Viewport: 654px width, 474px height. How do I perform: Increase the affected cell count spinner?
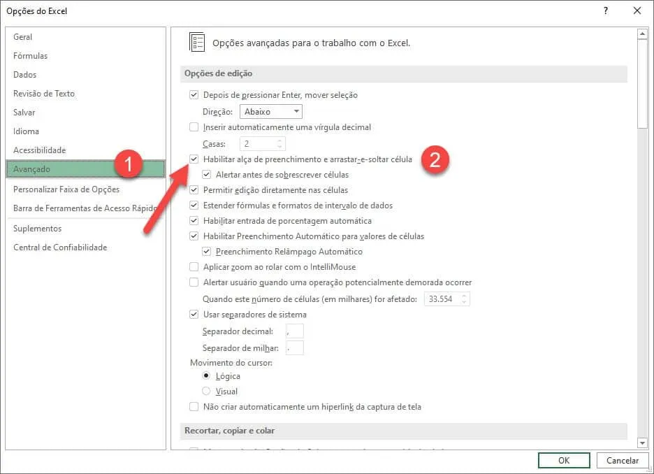click(x=464, y=296)
